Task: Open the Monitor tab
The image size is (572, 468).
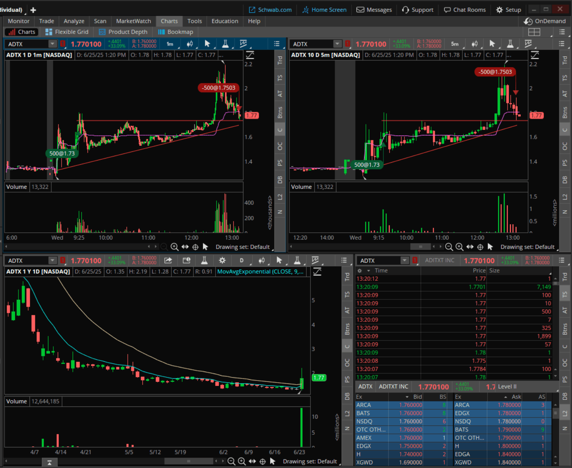Action: 19,21
